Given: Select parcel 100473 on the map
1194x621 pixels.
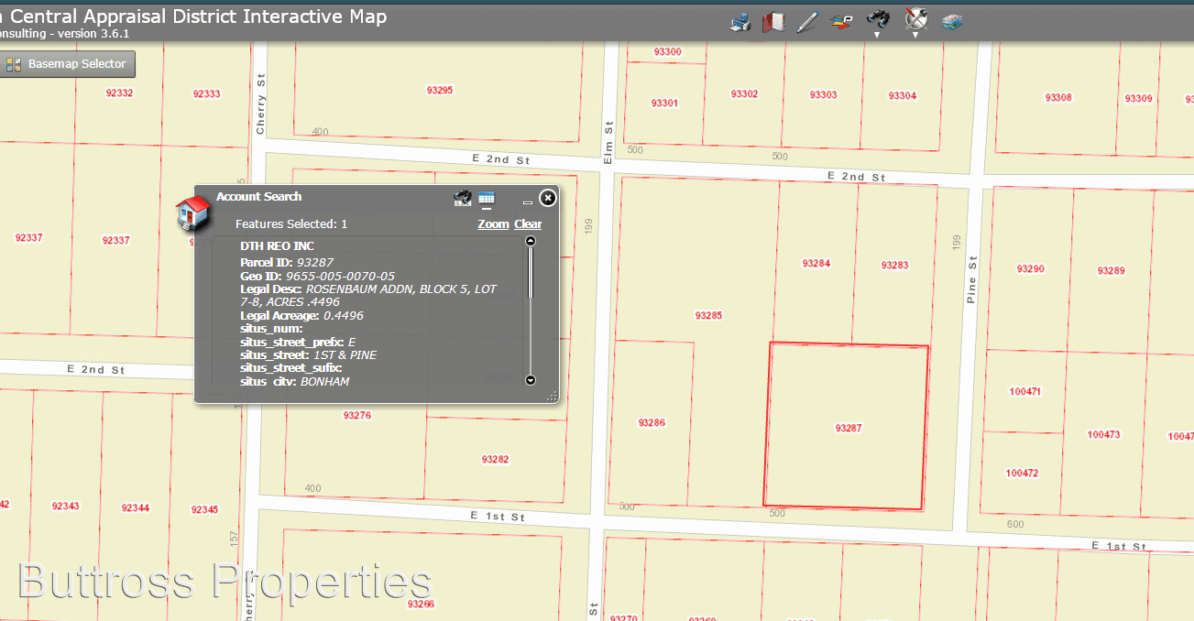Looking at the screenshot, I should (x=1103, y=434).
